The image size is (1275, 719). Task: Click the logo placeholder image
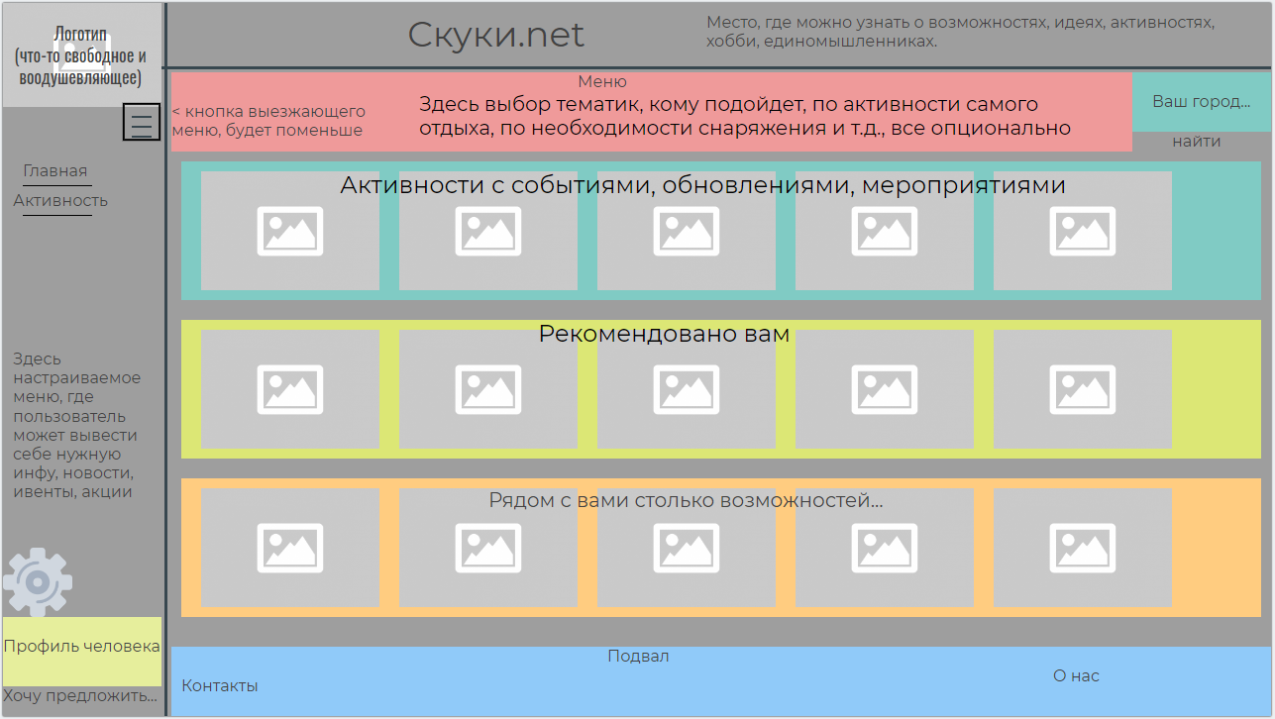82,45
